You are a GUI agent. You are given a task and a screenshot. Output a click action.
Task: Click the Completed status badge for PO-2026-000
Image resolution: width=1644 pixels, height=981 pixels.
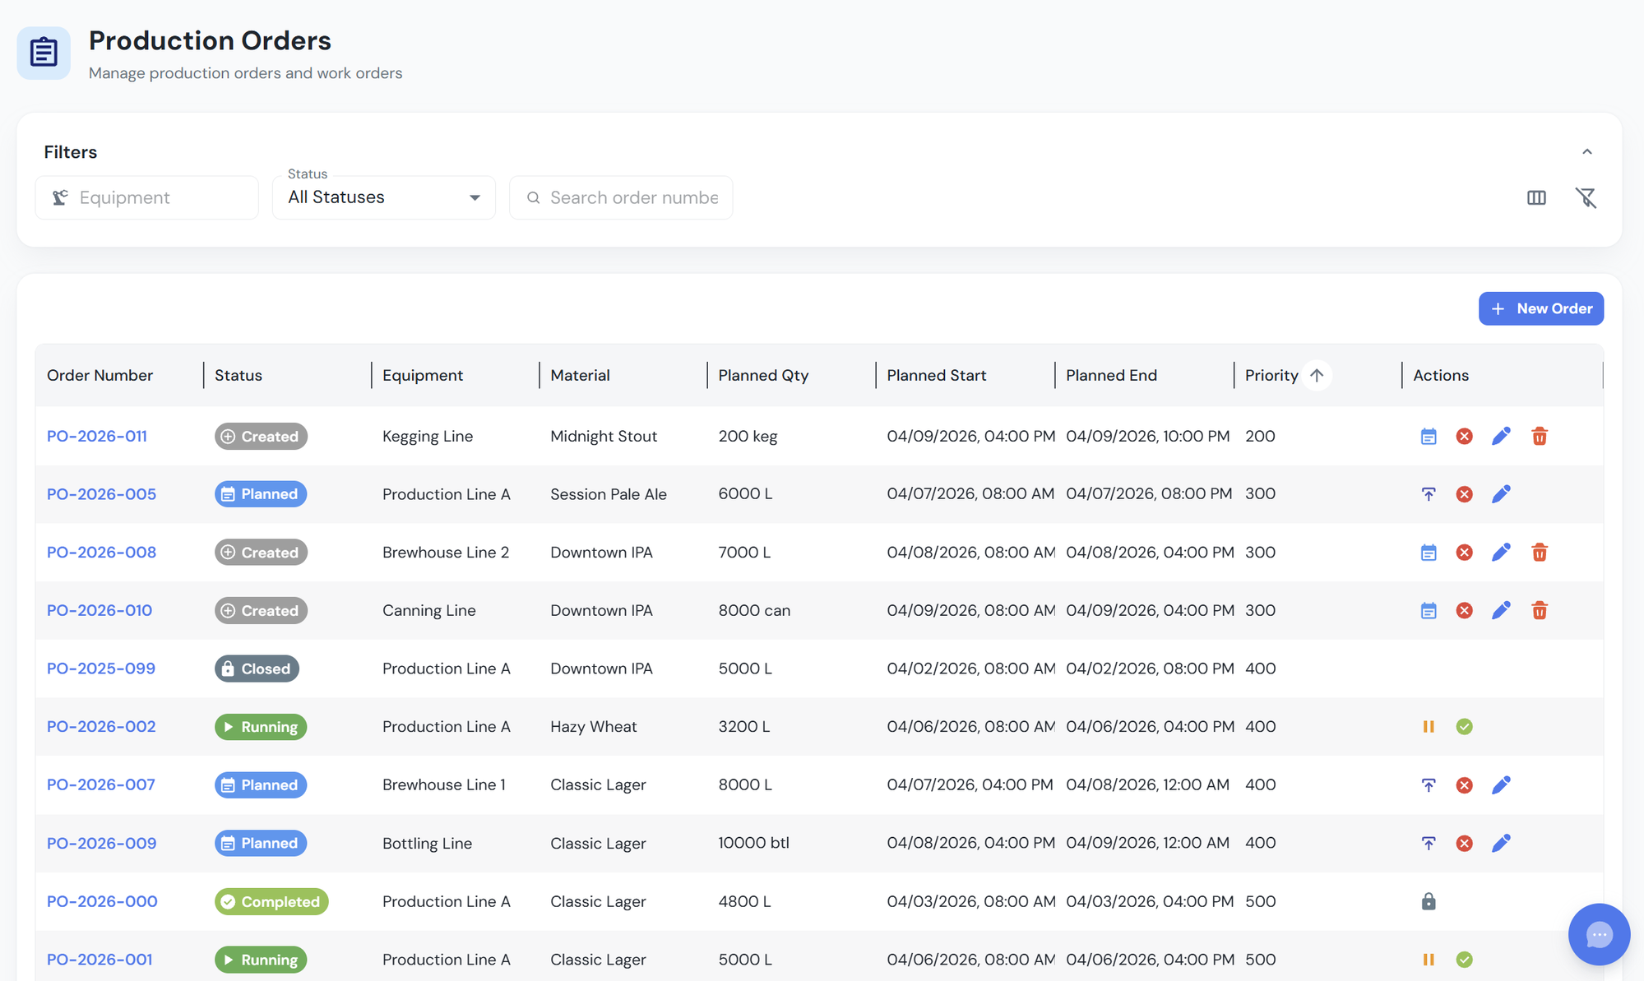[271, 901]
